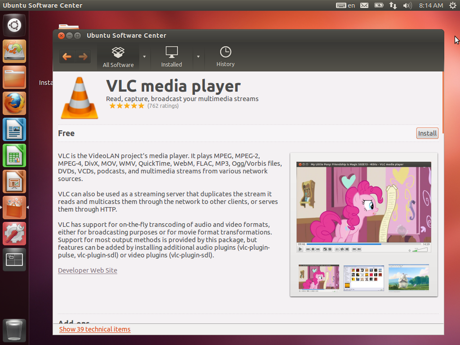This screenshot has height=345, width=460.
Task: Minimize the Ubuntu Software Center window
Action: (x=69, y=35)
